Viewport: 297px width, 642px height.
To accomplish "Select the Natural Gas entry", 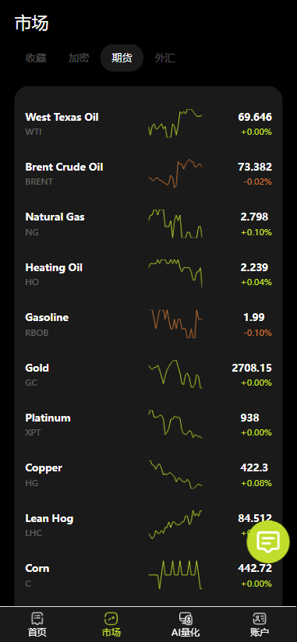I will [148, 224].
